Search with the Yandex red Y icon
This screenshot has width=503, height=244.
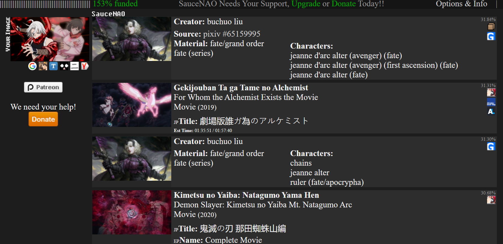pos(85,66)
